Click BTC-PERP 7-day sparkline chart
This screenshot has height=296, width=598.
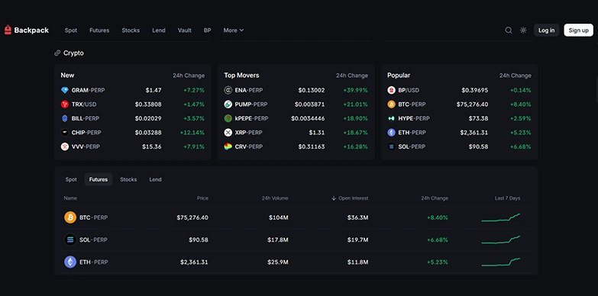click(500, 217)
